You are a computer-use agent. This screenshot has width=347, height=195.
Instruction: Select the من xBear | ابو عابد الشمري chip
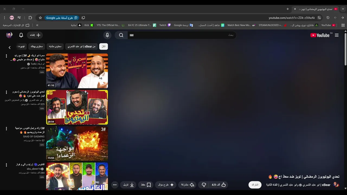[x=82, y=47]
